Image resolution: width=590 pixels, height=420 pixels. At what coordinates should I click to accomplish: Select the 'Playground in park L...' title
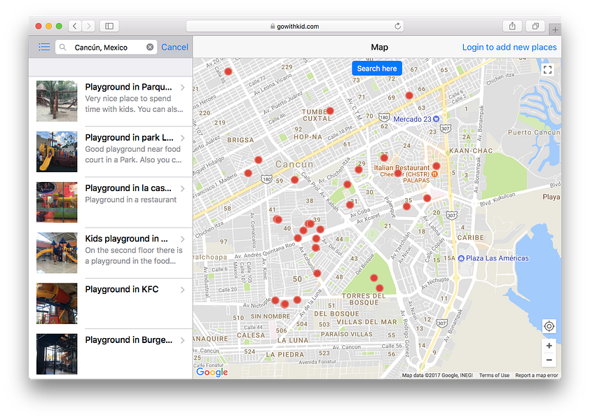[129, 138]
